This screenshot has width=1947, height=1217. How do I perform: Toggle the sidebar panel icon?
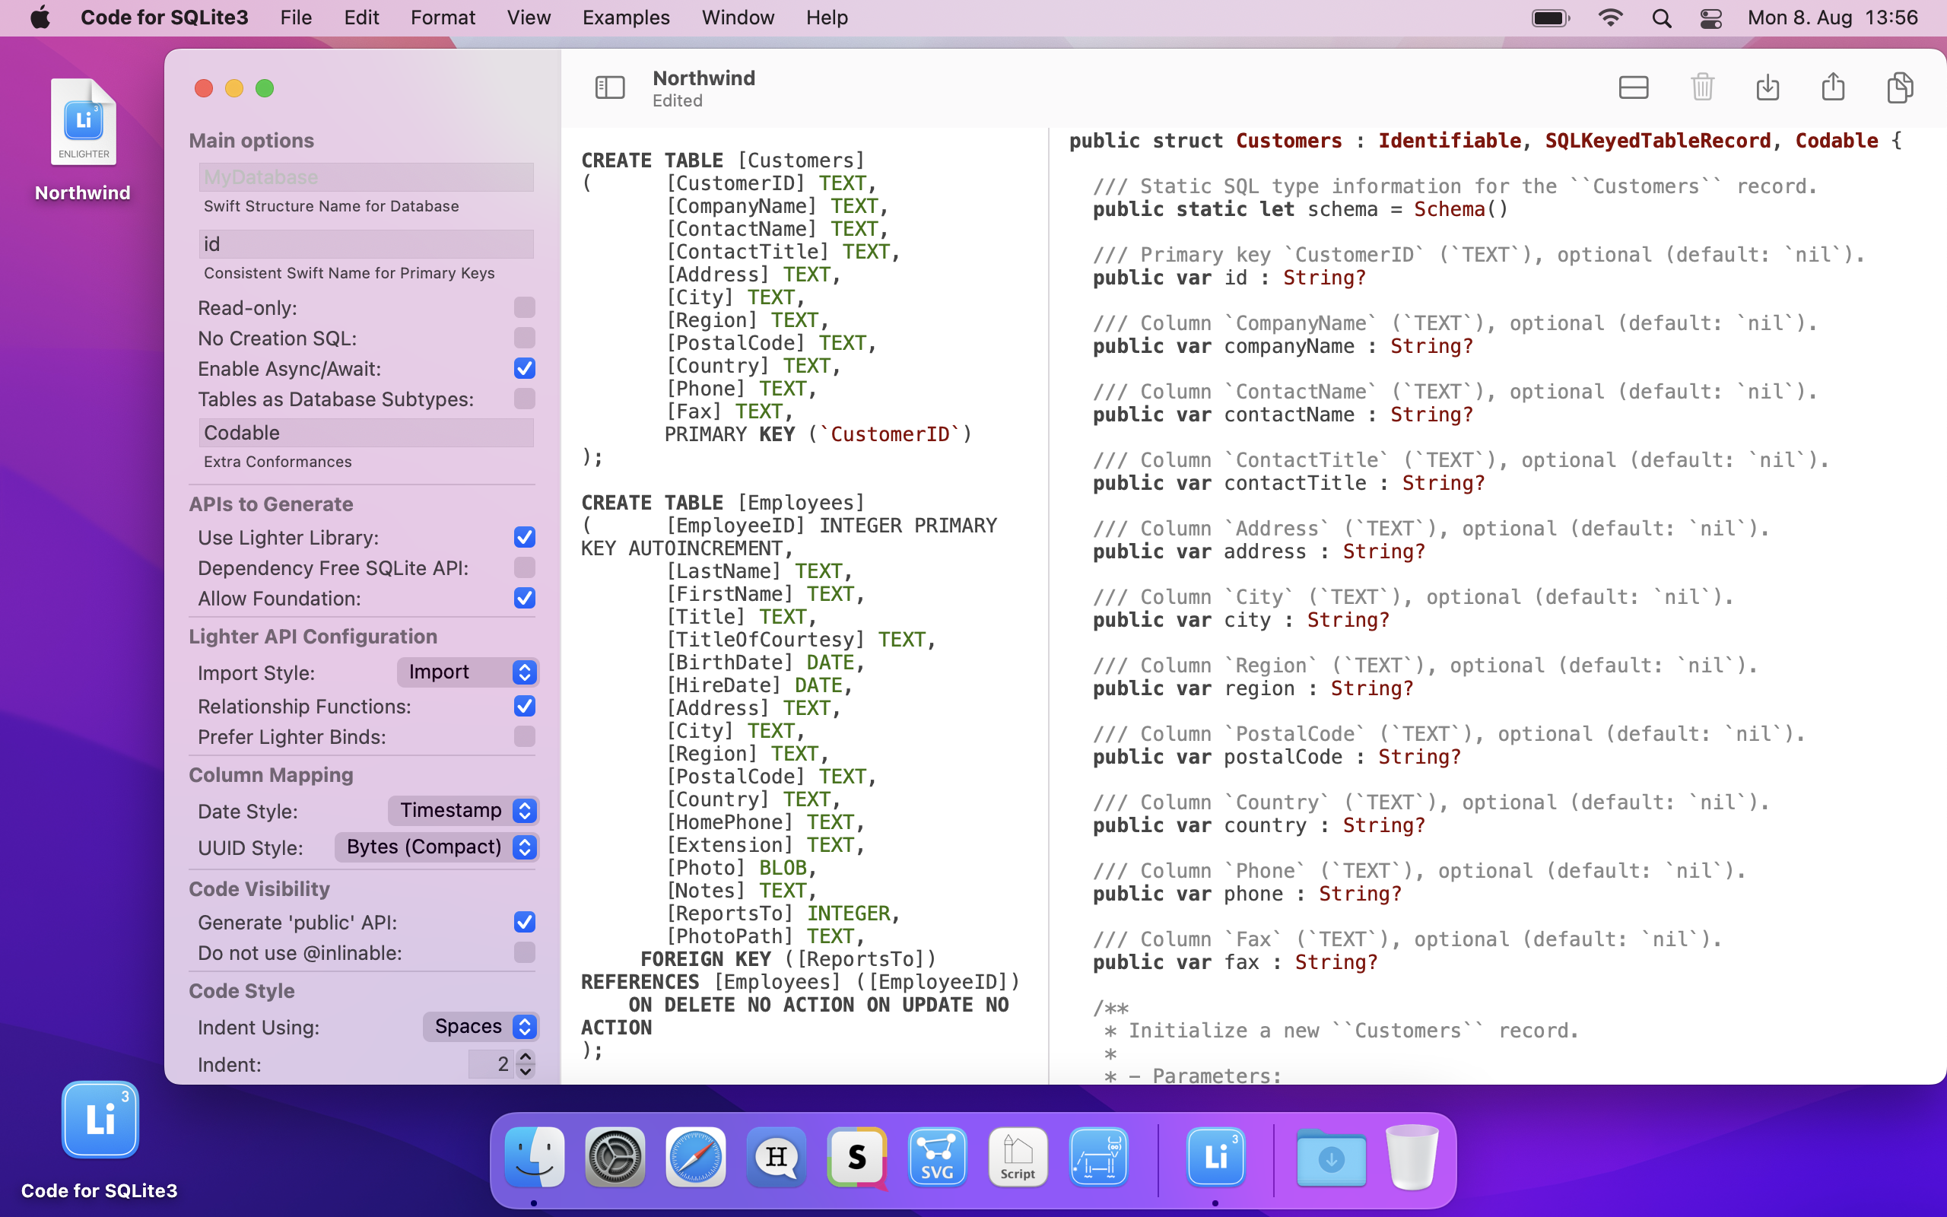pos(609,87)
